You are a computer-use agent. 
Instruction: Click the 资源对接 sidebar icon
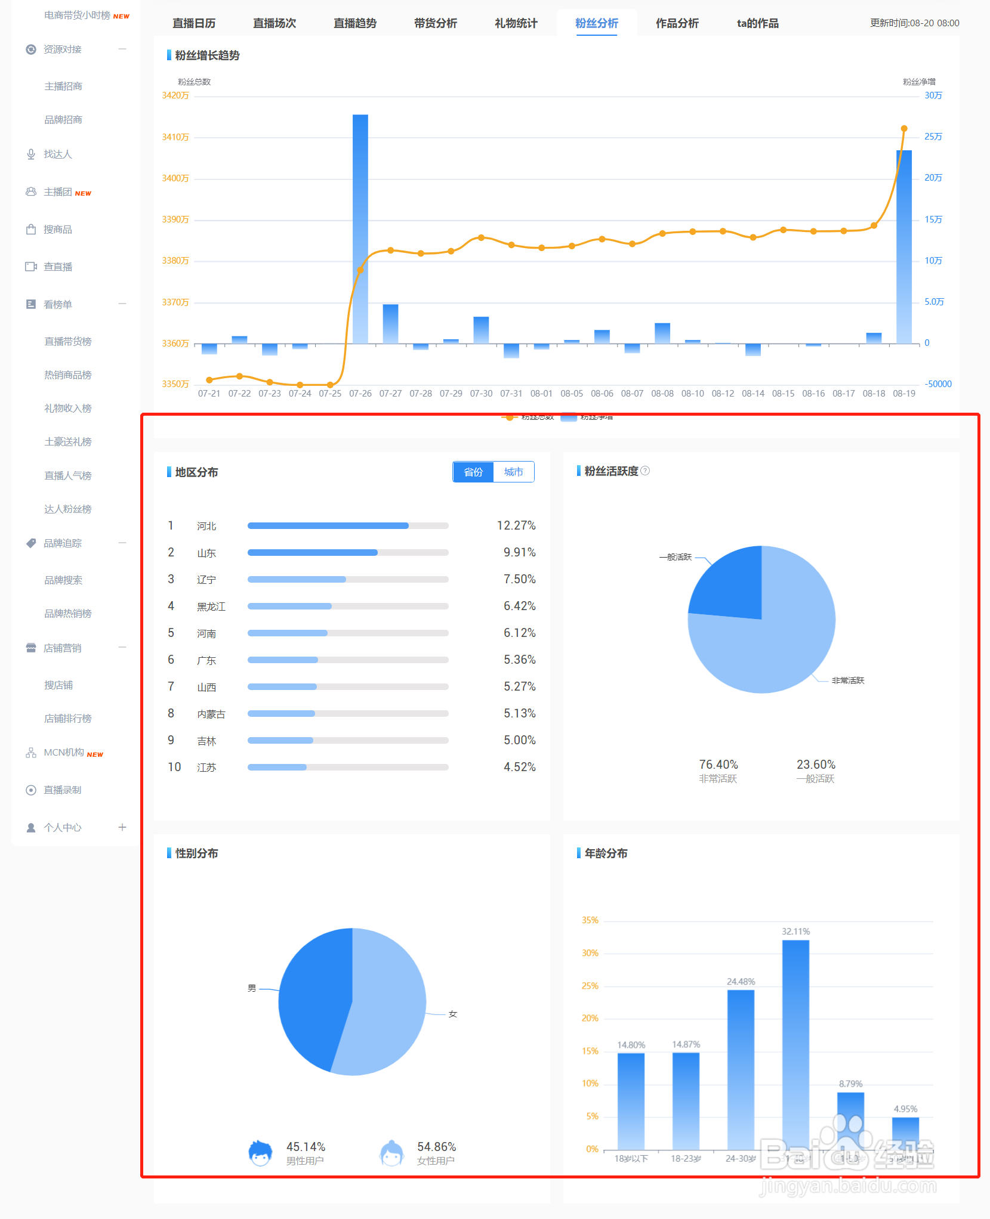point(31,49)
